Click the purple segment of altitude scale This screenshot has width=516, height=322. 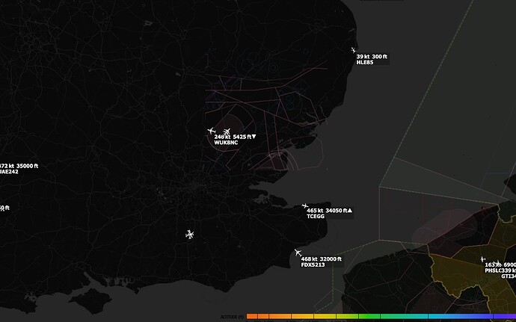[505, 317]
